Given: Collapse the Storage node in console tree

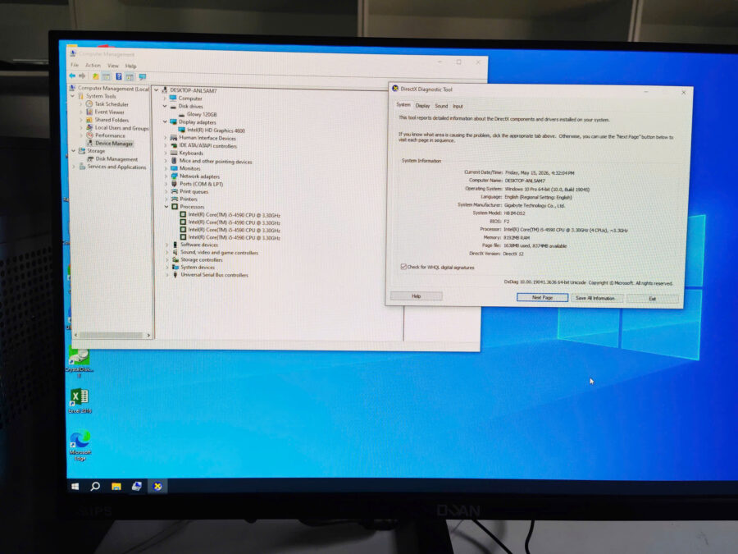Looking at the screenshot, I should click(x=74, y=151).
